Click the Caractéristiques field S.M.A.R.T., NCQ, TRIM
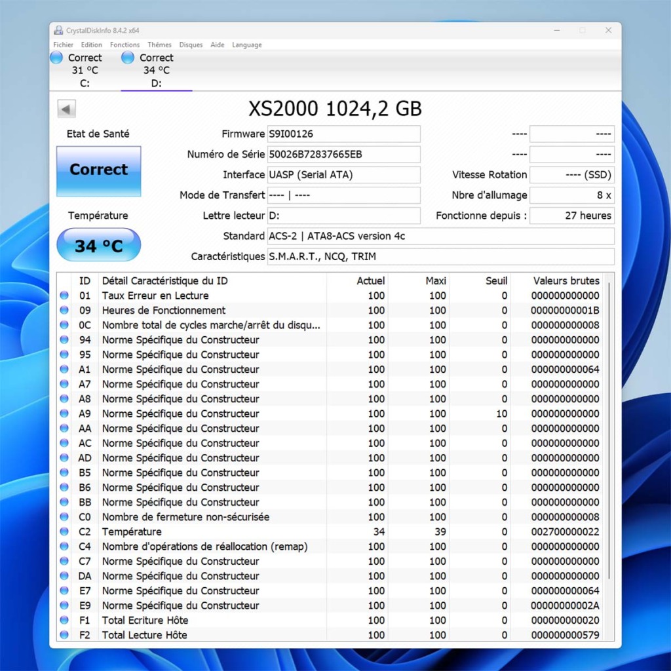 pos(441,257)
